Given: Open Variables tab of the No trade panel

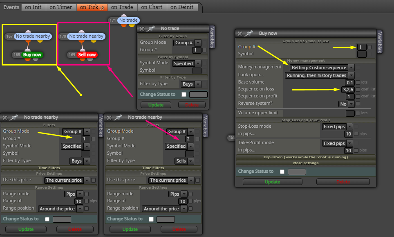Looking at the screenshot, I should click(213, 38).
